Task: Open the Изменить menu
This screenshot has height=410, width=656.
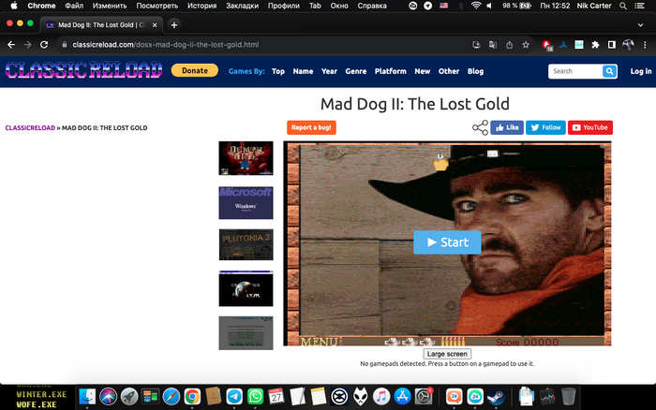Action: click(110, 6)
